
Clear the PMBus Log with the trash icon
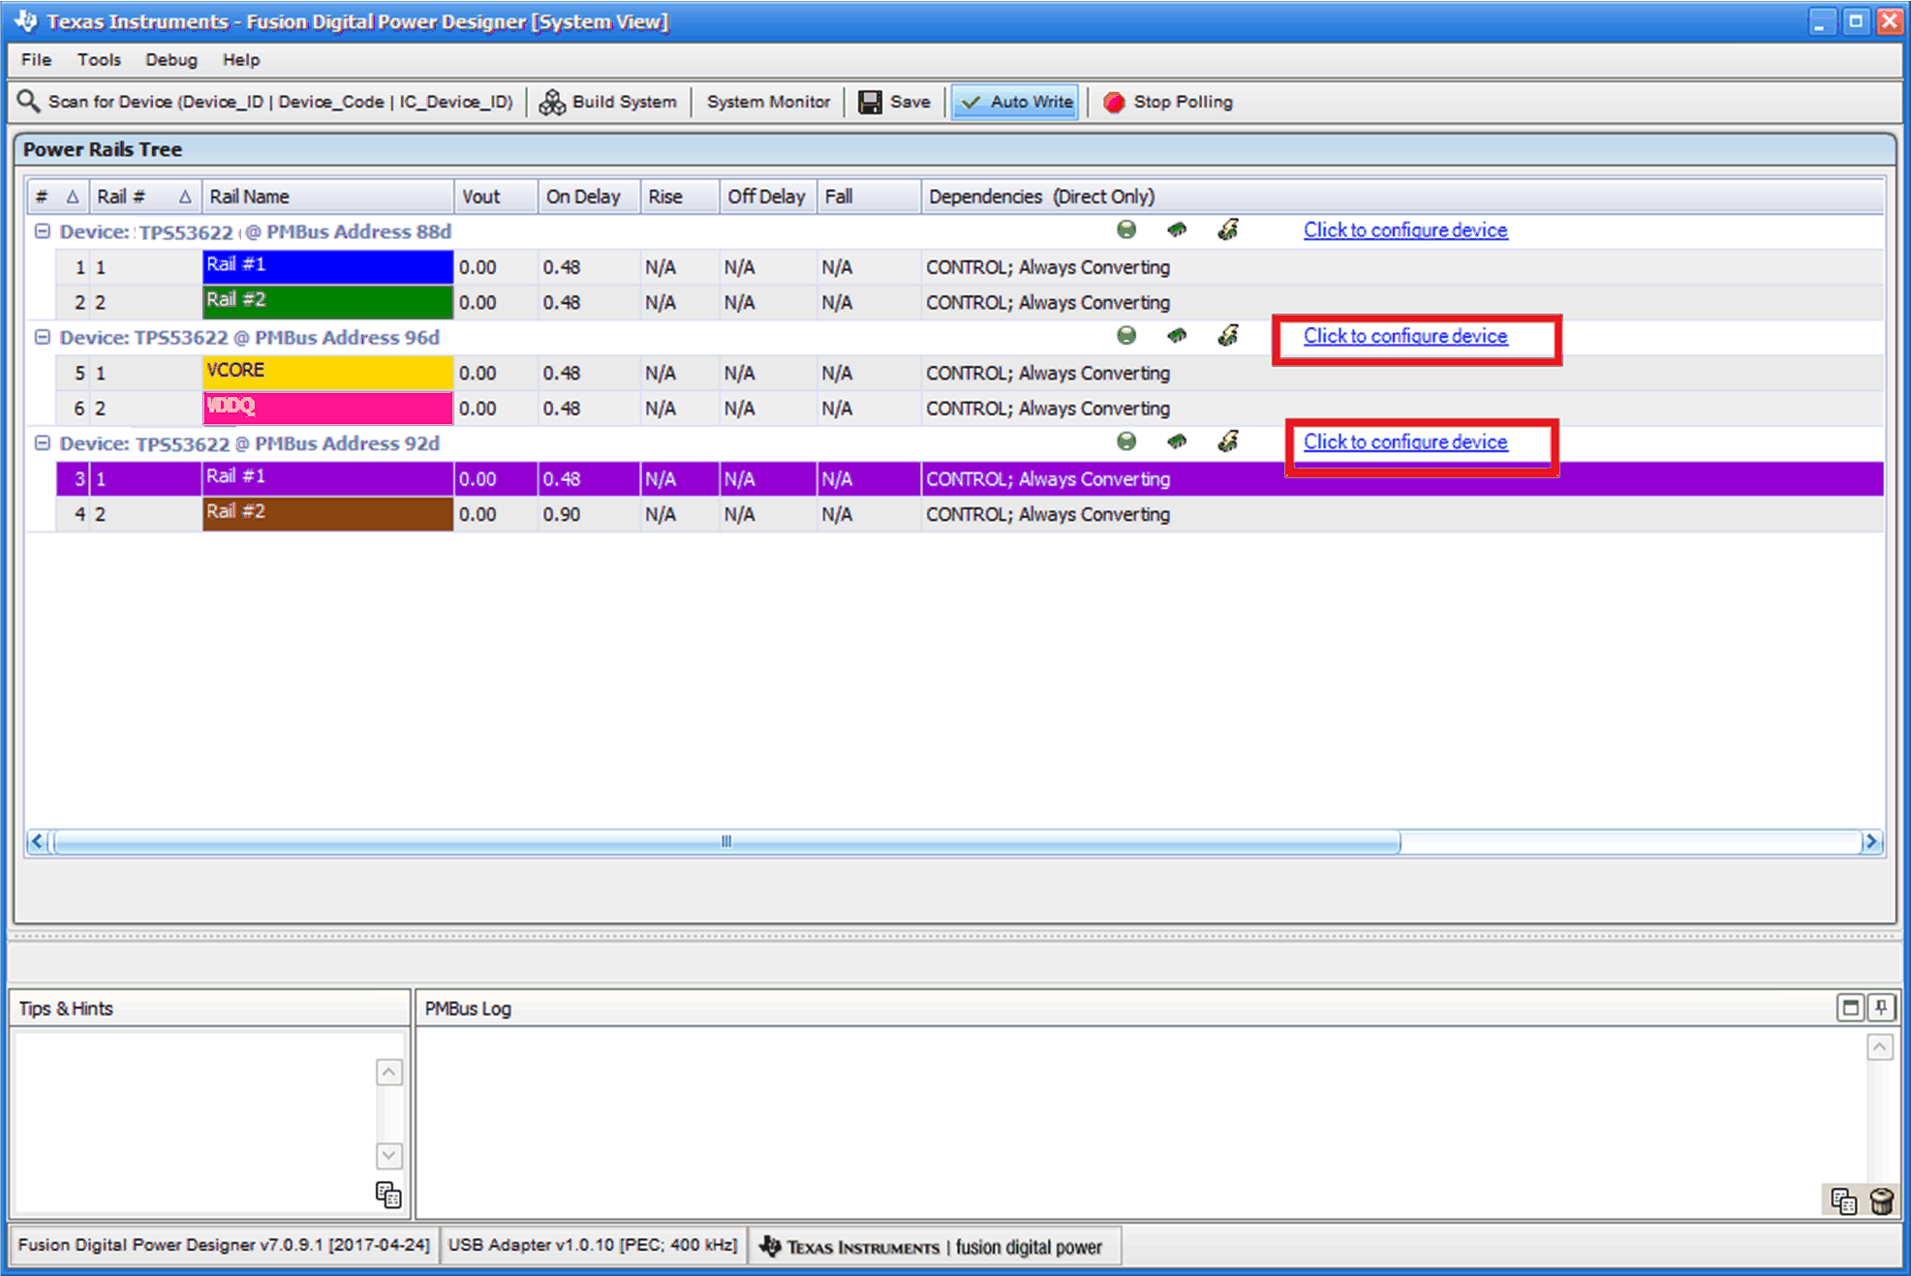pos(1881,1201)
